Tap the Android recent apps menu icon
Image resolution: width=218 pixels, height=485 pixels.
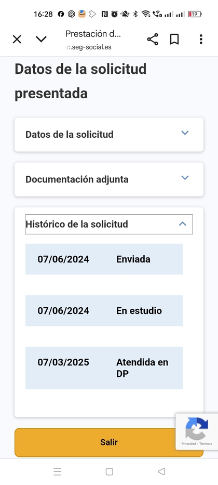pos(58,471)
